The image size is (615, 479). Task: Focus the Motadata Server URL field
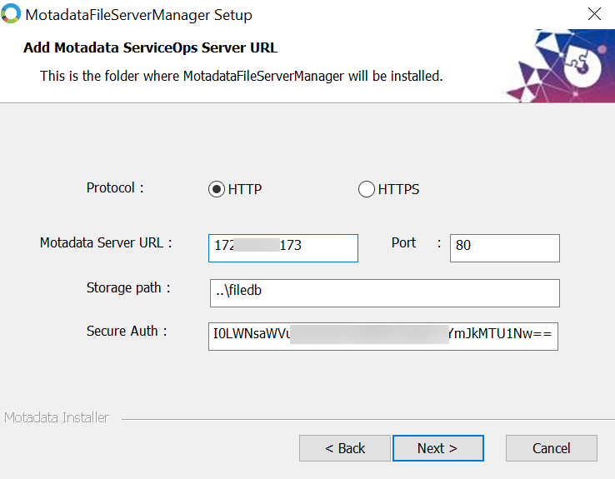click(x=283, y=247)
